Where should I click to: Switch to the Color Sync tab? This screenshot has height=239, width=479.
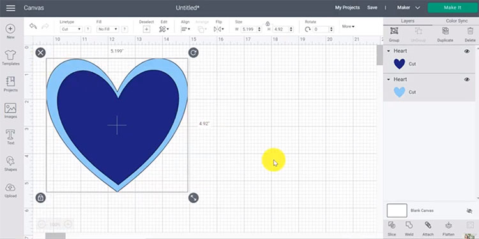457,21
